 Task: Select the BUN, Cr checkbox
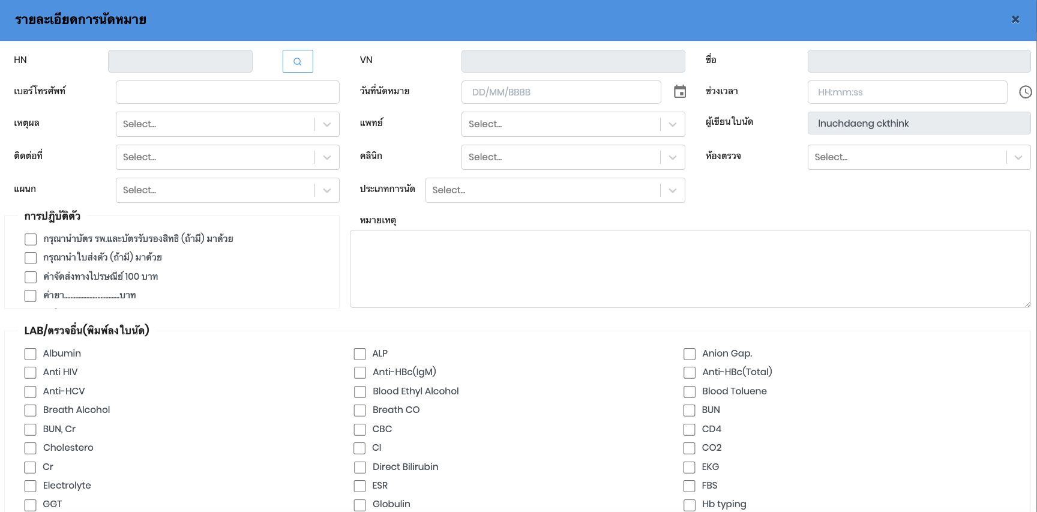[31, 430]
